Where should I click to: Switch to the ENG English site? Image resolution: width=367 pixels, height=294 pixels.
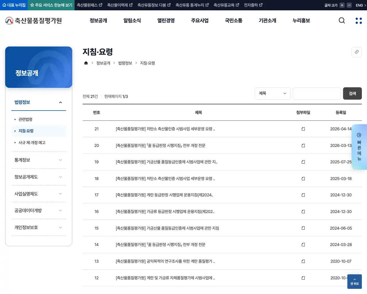point(360,5)
